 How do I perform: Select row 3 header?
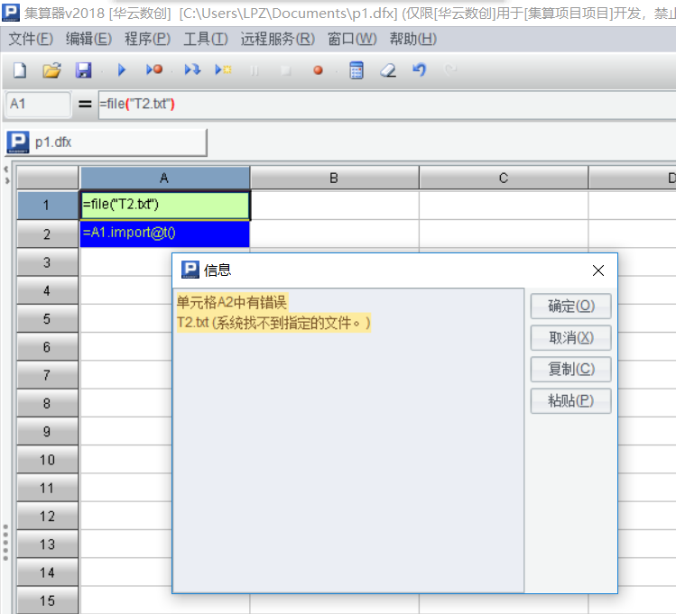click(48, 262)
